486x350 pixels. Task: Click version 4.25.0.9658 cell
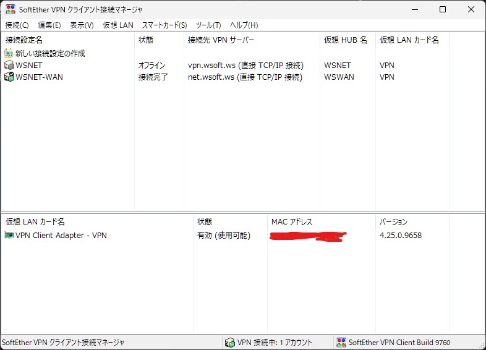tap(401, 236)
